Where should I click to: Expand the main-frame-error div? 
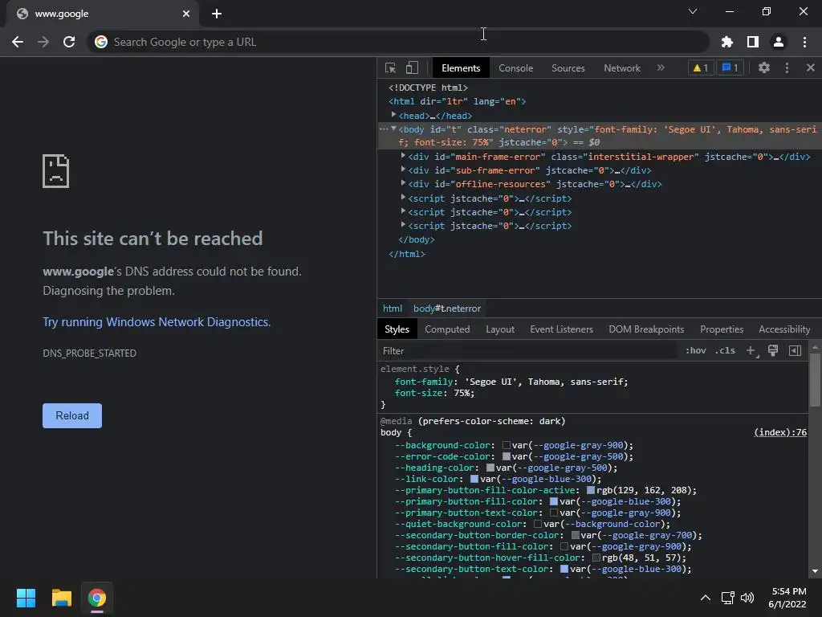(x=403, y=156)
